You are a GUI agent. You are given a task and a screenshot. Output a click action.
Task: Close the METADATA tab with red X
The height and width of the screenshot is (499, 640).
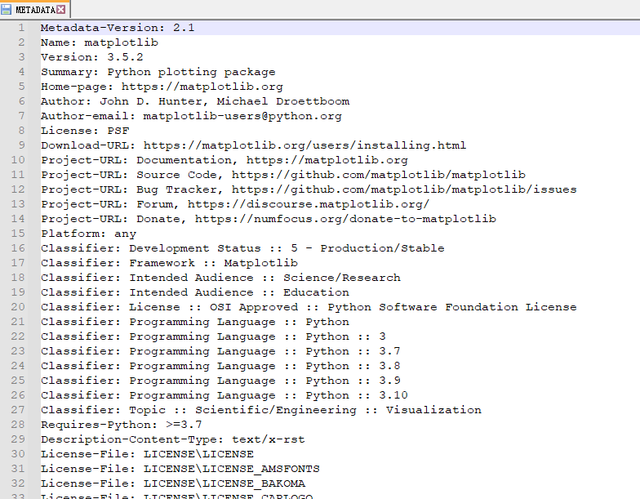(60, 10)
